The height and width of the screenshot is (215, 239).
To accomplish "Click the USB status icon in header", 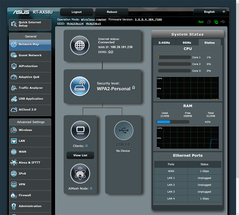I will tap(223, 22).
